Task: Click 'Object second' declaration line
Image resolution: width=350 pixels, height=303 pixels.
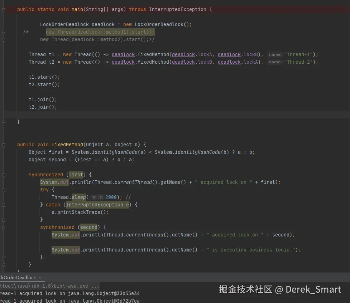Action: coord(81,160)
